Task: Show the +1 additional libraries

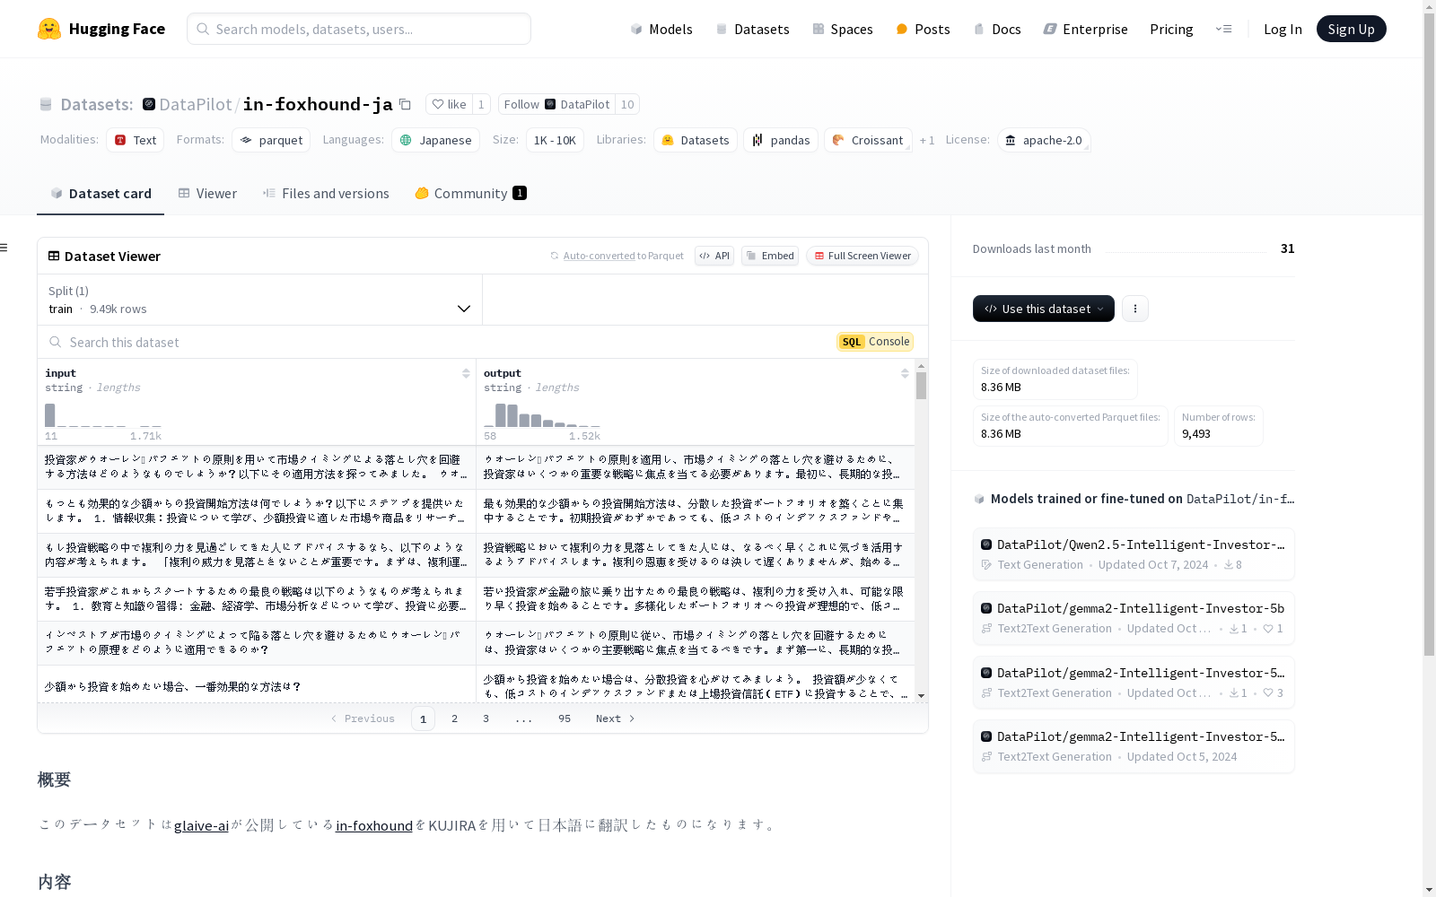Action: 927,140
